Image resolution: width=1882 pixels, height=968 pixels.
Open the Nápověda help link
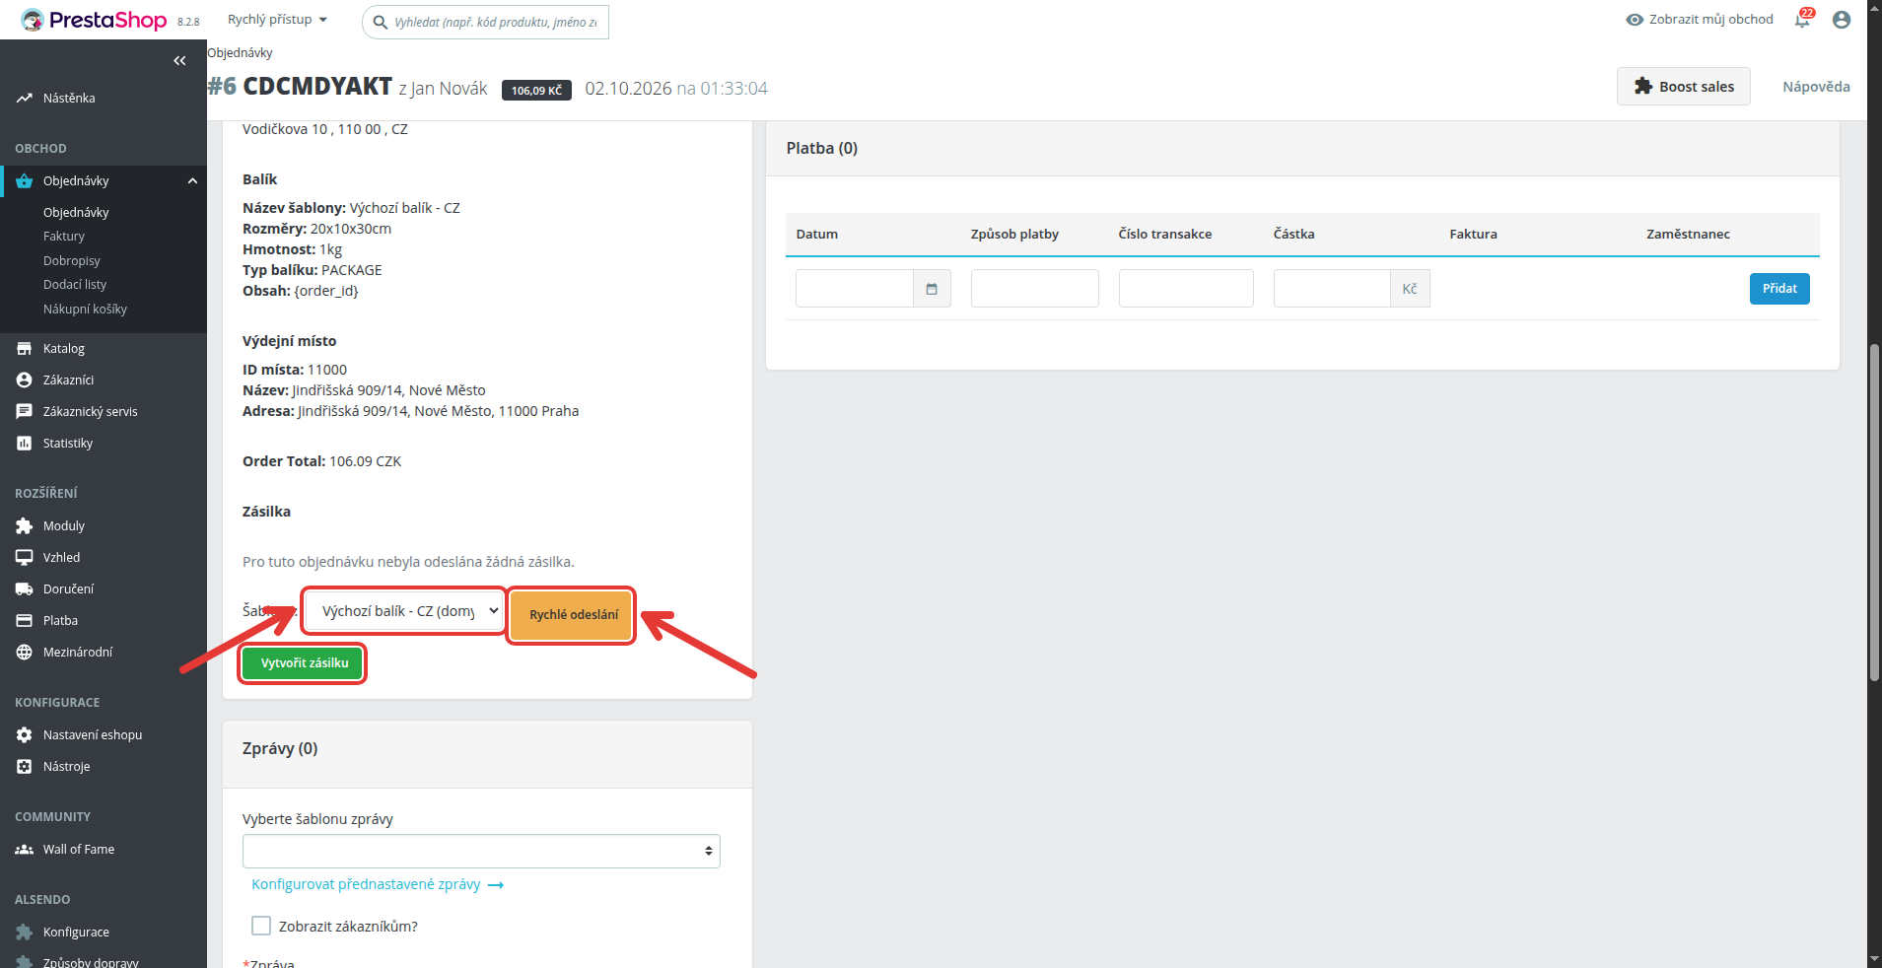1816,87
